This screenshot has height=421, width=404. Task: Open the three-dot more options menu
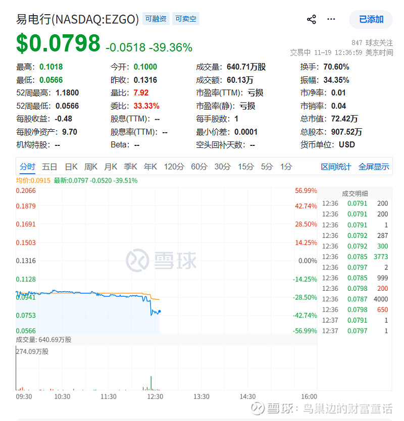pos(331,19)
